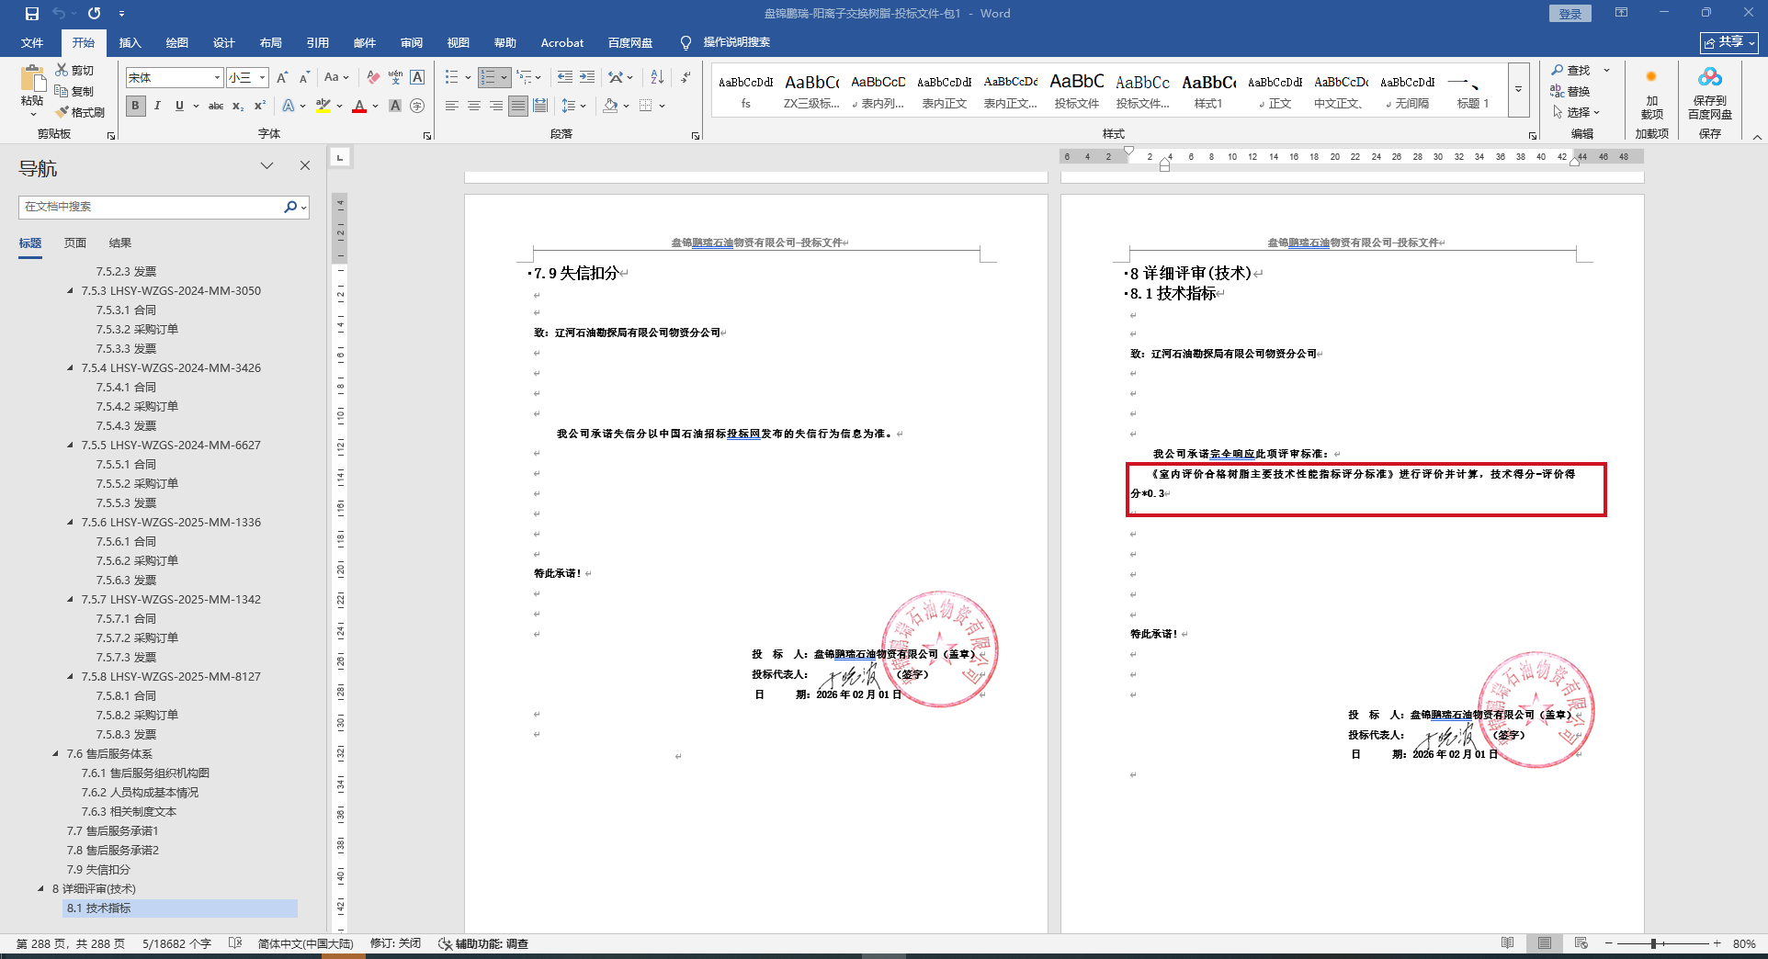This screenshot has height=959, width=1768.
Task: Open the 文件 (File) menu
Action: (32, 42)
